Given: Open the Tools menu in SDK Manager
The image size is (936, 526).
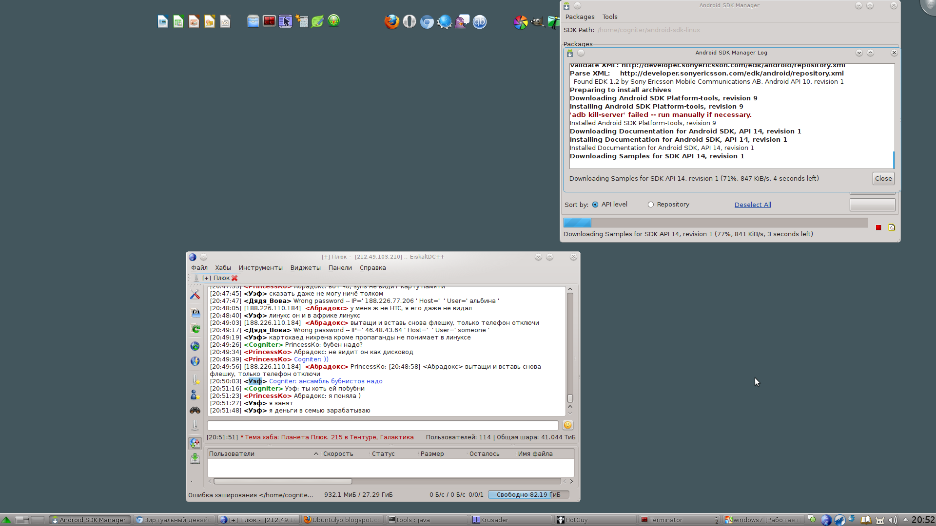Looking at the screenshot, I should [609, 17].
